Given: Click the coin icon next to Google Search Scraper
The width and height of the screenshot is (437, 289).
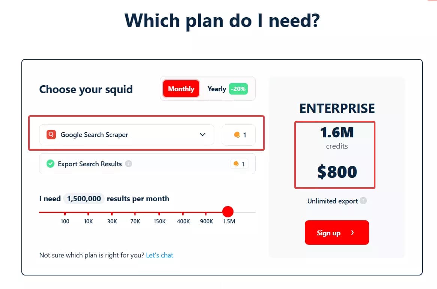Looking at the screenshot, I should point(236,134).
